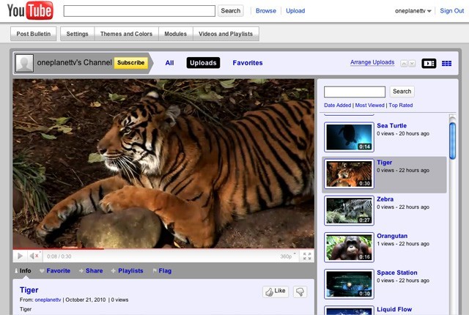The image size is (469, 315).
Task: Open Videos and Playlists tab
Action: [x=226, y=34]
